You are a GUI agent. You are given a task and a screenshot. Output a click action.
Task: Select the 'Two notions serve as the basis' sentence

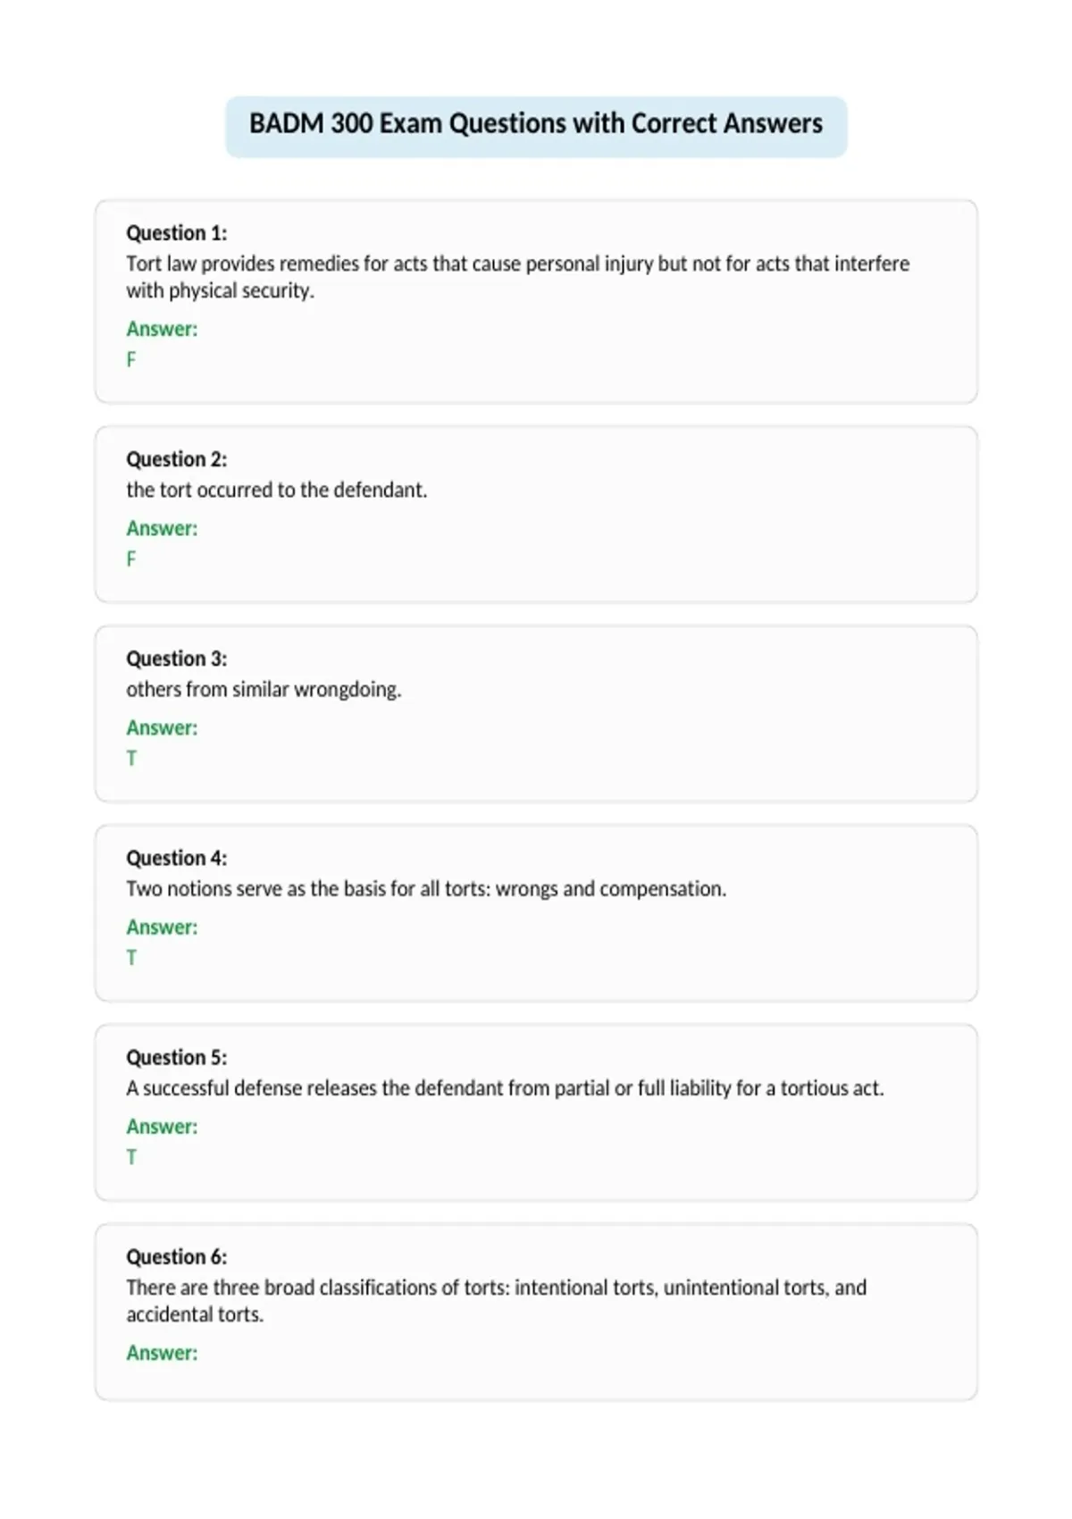point(426,889)
